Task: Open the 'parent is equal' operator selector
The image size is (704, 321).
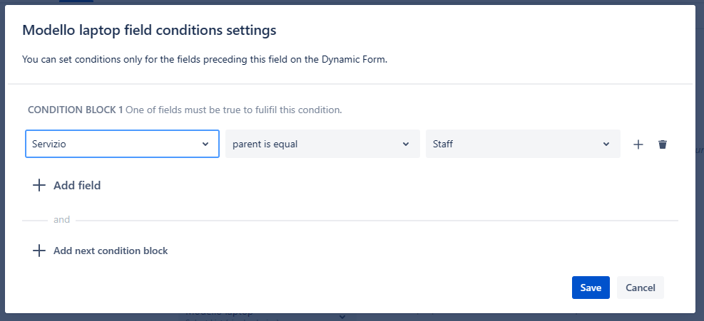Action: [314, 144]
